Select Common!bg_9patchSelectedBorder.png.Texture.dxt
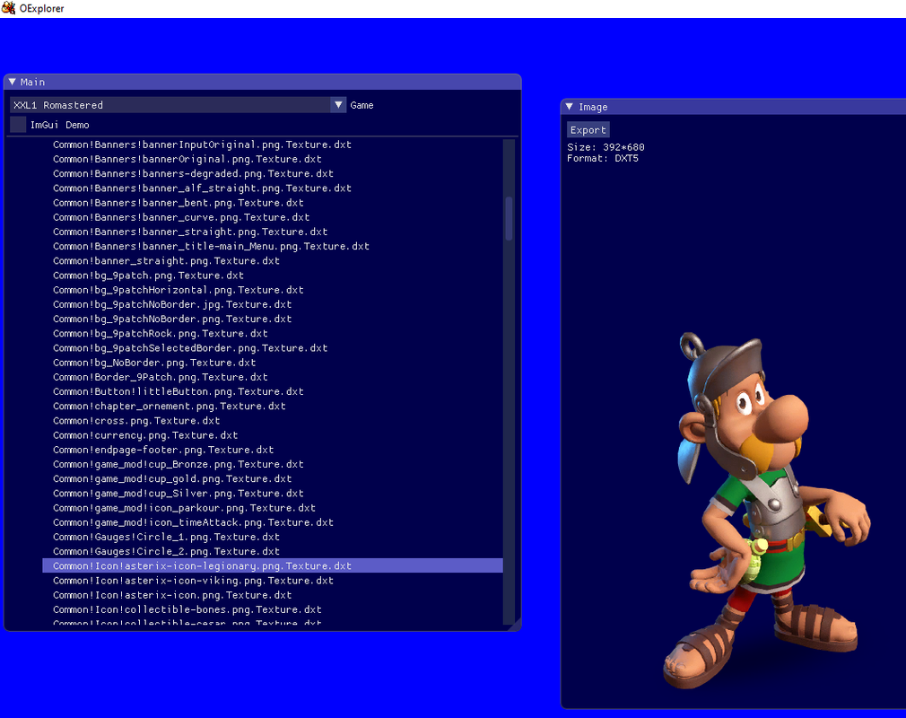Viewport: 906px width, 718px height. tap(272, 347)
